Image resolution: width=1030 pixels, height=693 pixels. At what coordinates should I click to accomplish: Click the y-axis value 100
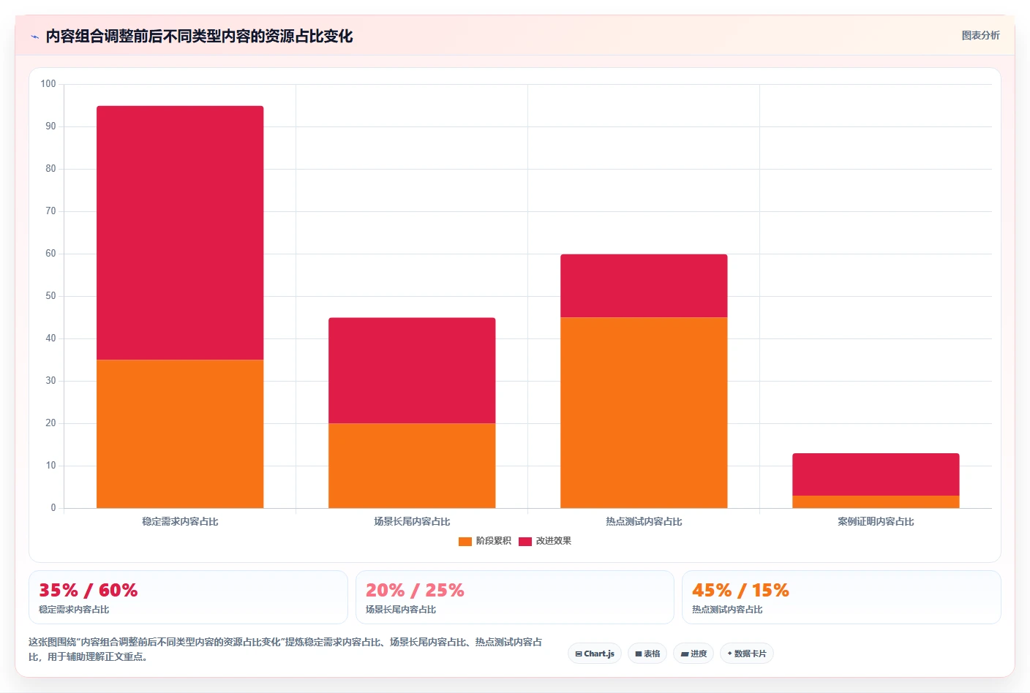(48, 84)
